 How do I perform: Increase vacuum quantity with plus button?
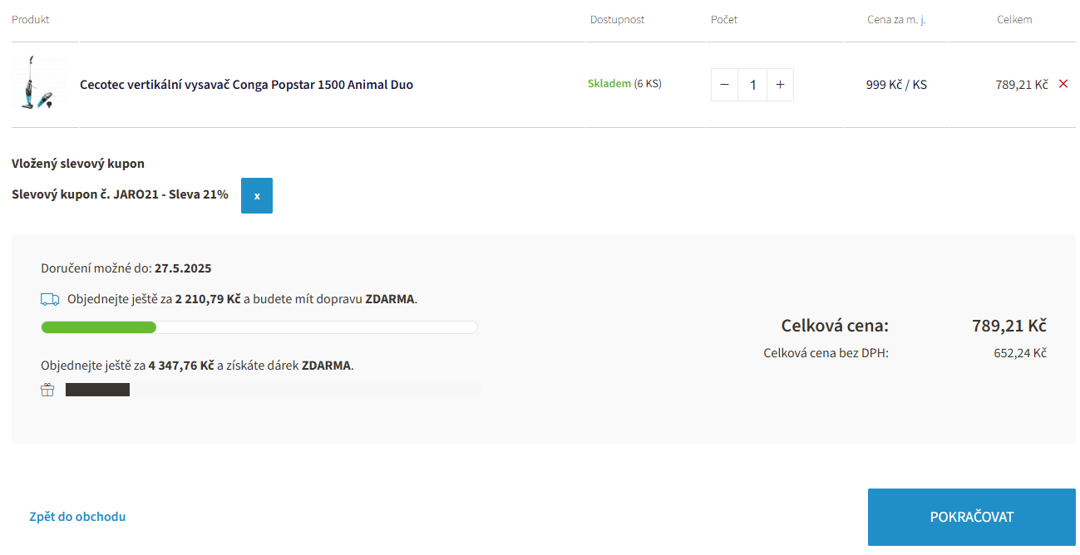780,85
